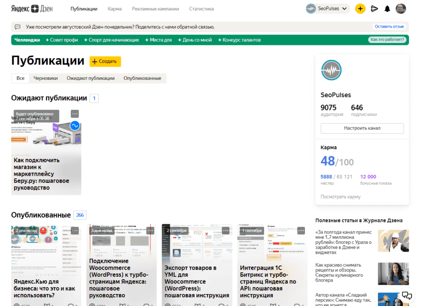The width and height of the screenshot is (422, 306).
Task: Click the speech bubble icon in feedback banner
Action: [x=17, y=27]
